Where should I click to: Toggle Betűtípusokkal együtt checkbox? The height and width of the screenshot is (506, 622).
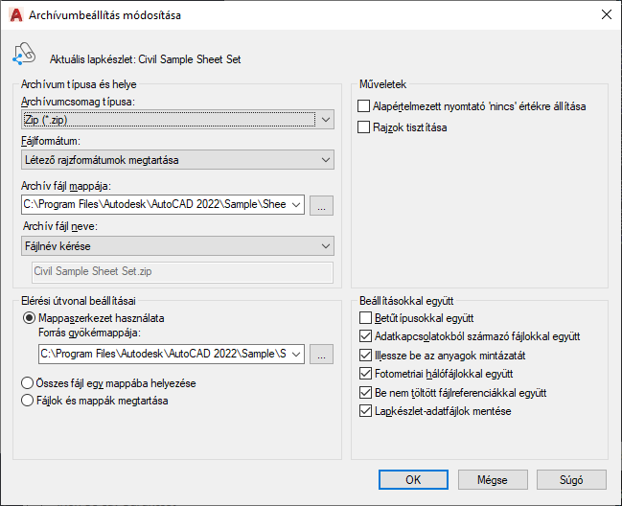click(364, 317)
